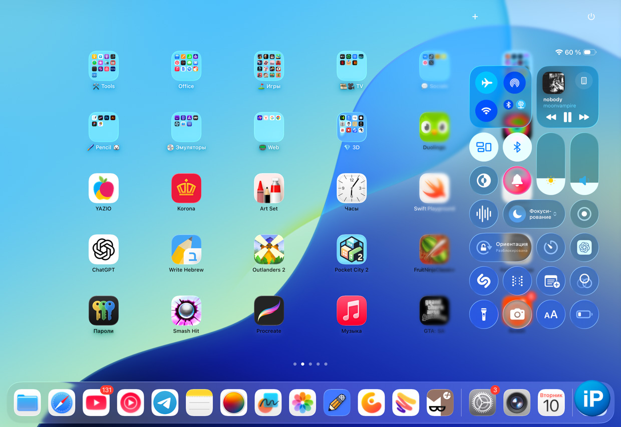Screen dimensions: 621x427
Task: Open the Timer control
Action: click(551, 247)
